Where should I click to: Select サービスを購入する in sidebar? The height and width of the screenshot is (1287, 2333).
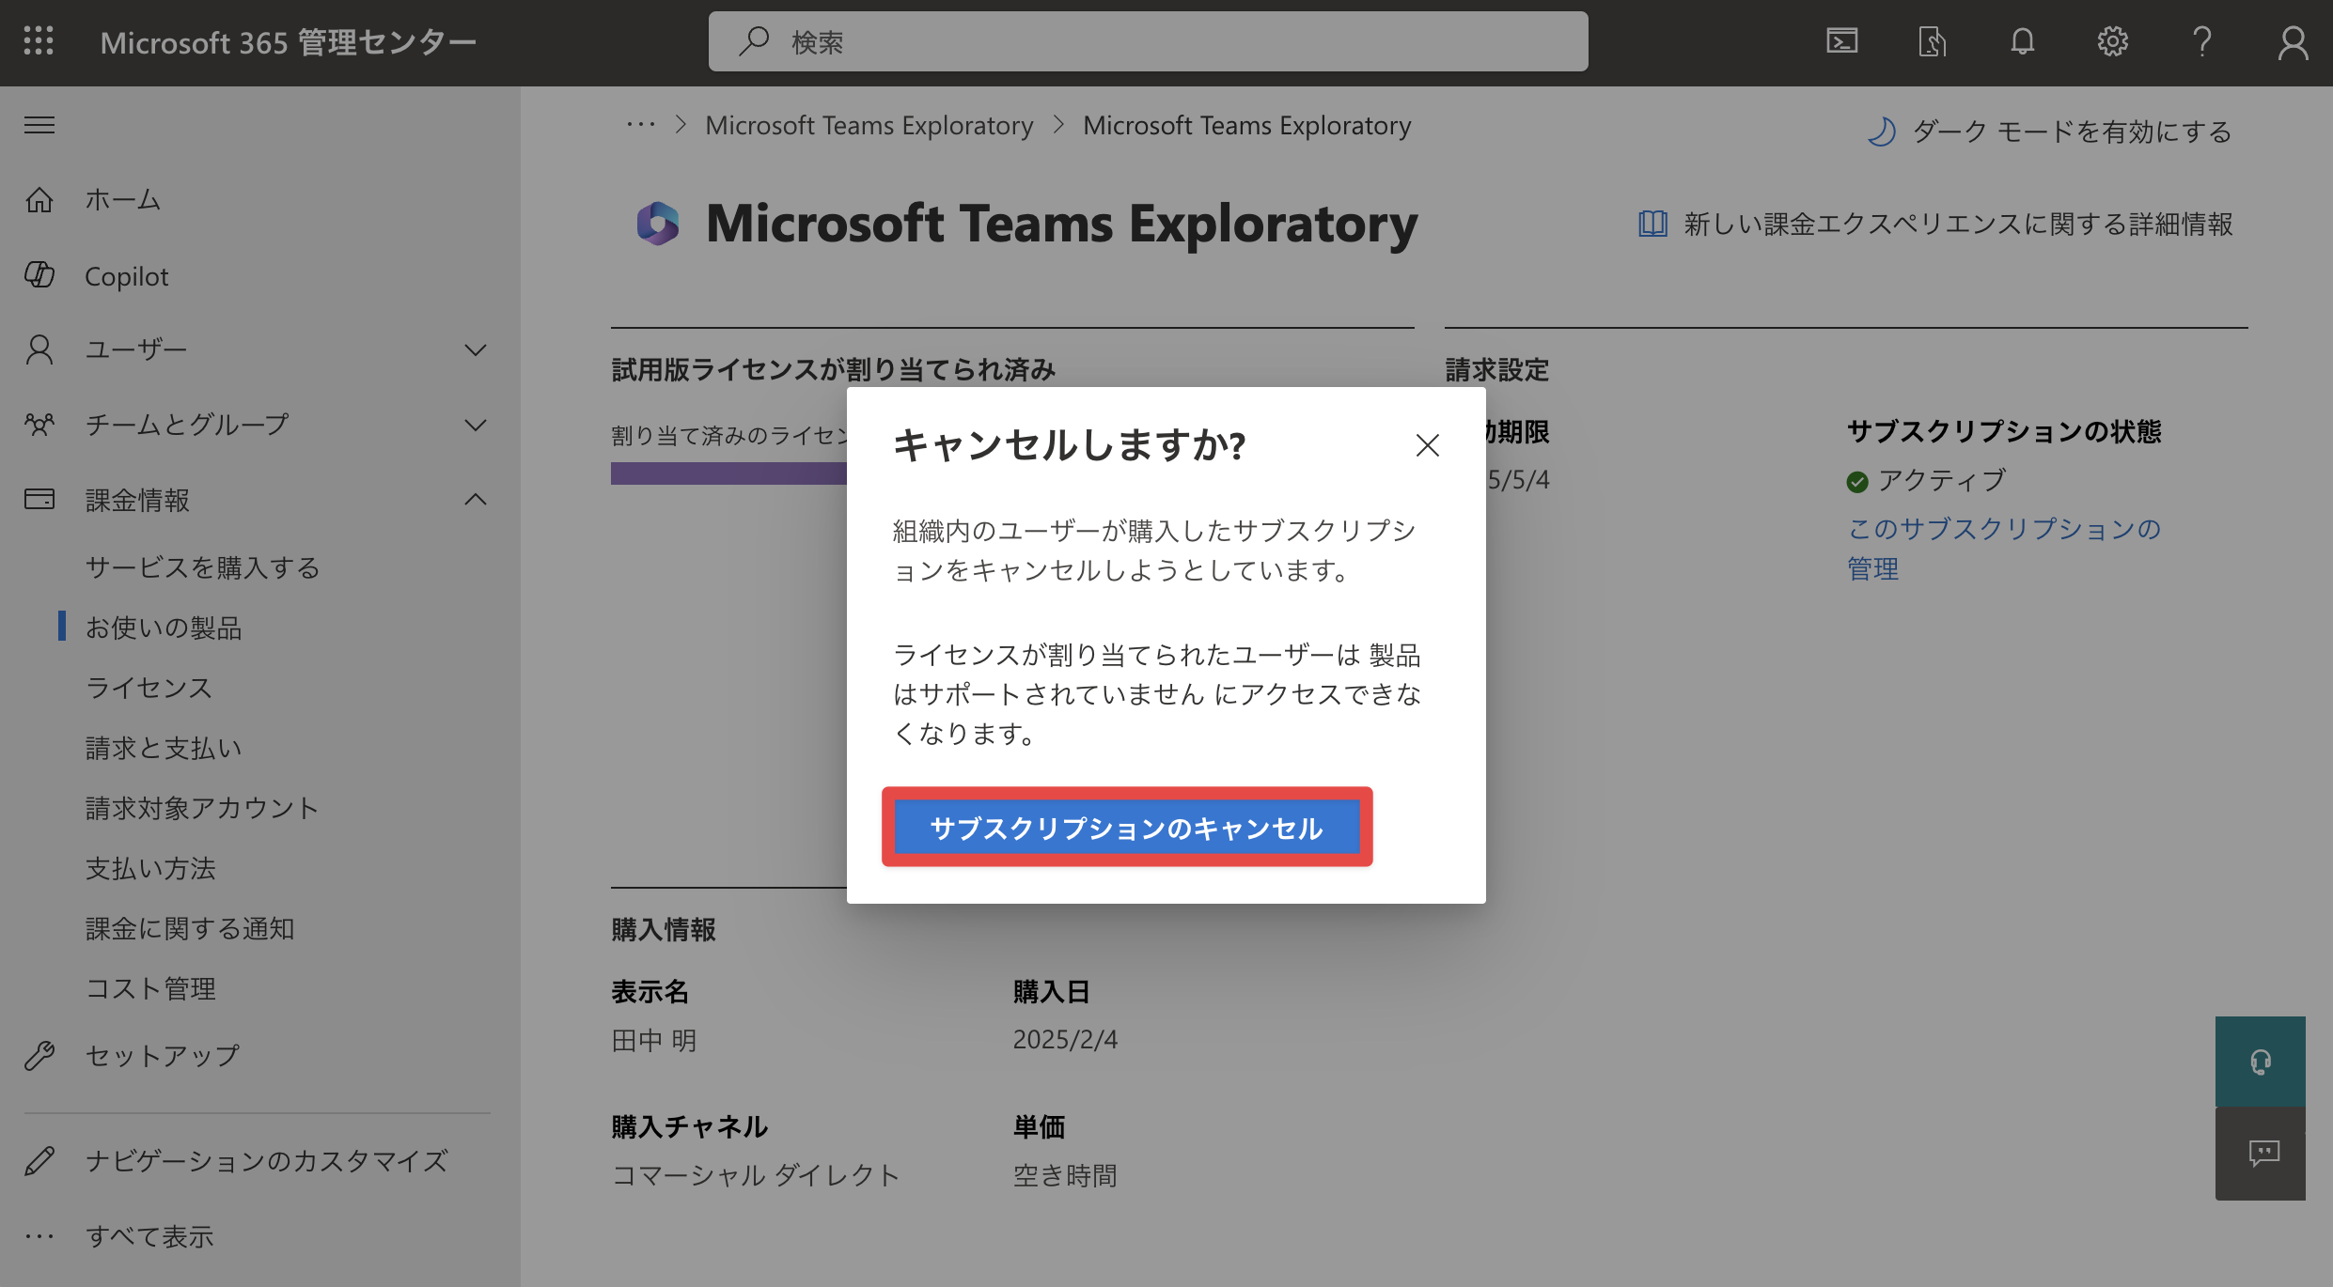pyautogui.click(x=203, y=567)
